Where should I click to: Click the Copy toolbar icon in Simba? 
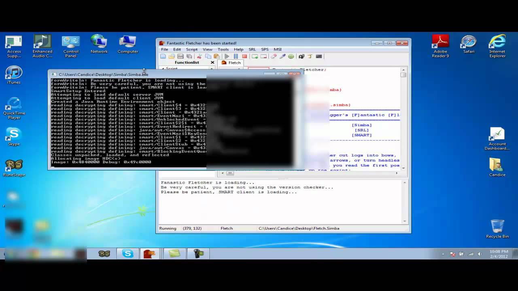point(208,57)
